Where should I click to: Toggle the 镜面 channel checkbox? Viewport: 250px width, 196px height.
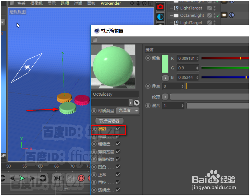(x=118, y=136)
